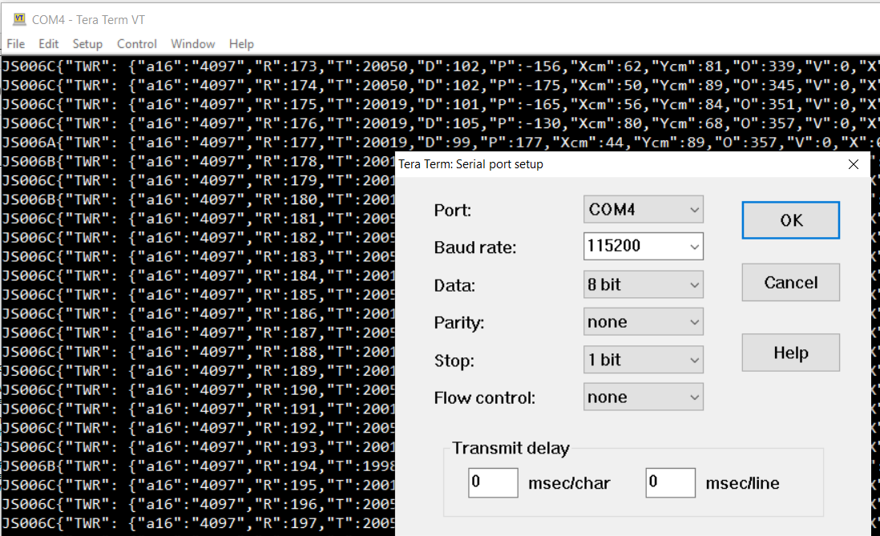Screen dimensions: 880x536
Task: Expand the Data dropdown set to 8 bit
Action: pos(642,284)
